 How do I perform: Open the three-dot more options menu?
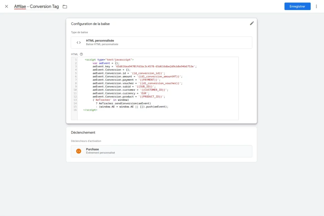pos(316,6)
